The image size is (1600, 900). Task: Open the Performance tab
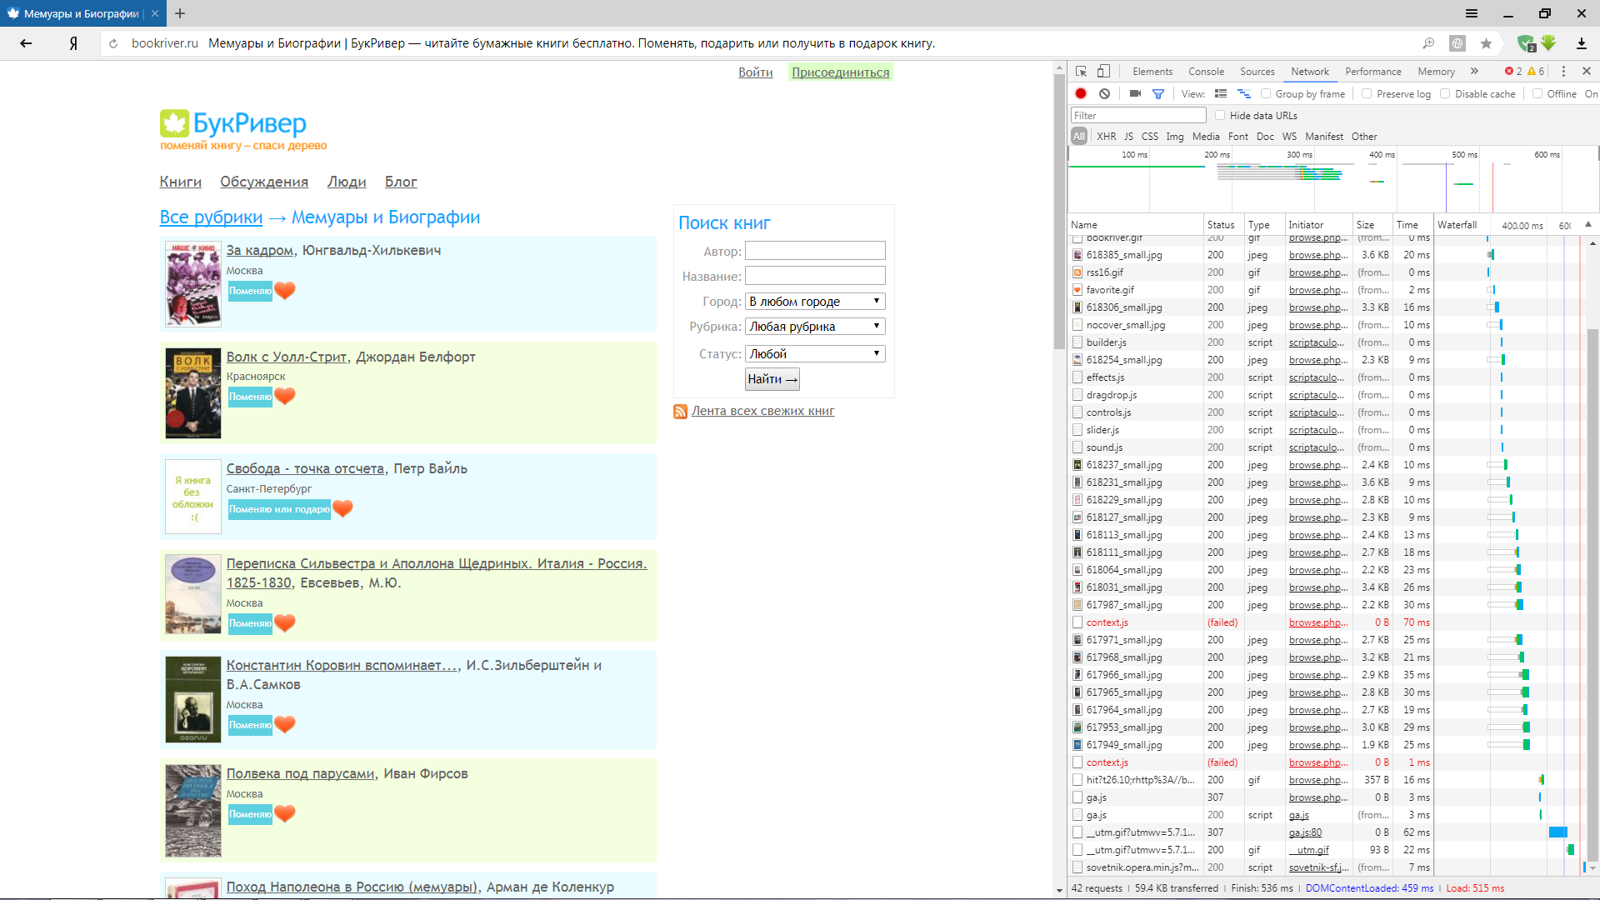tap(1372, 72)
